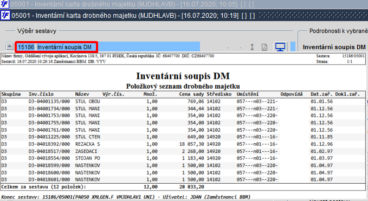Screen dimensions: 368x201
Task: Click inventory number D3-04001734/000
Action: point(49,109)
